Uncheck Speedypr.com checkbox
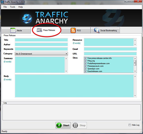The width and height of the screenshot is (143, 134). click(x=85, y=69)
